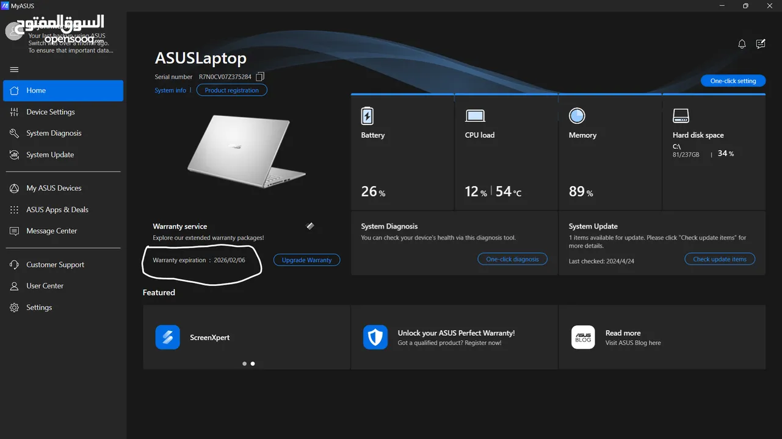Click the Home sidebar icon

(15, 90)
